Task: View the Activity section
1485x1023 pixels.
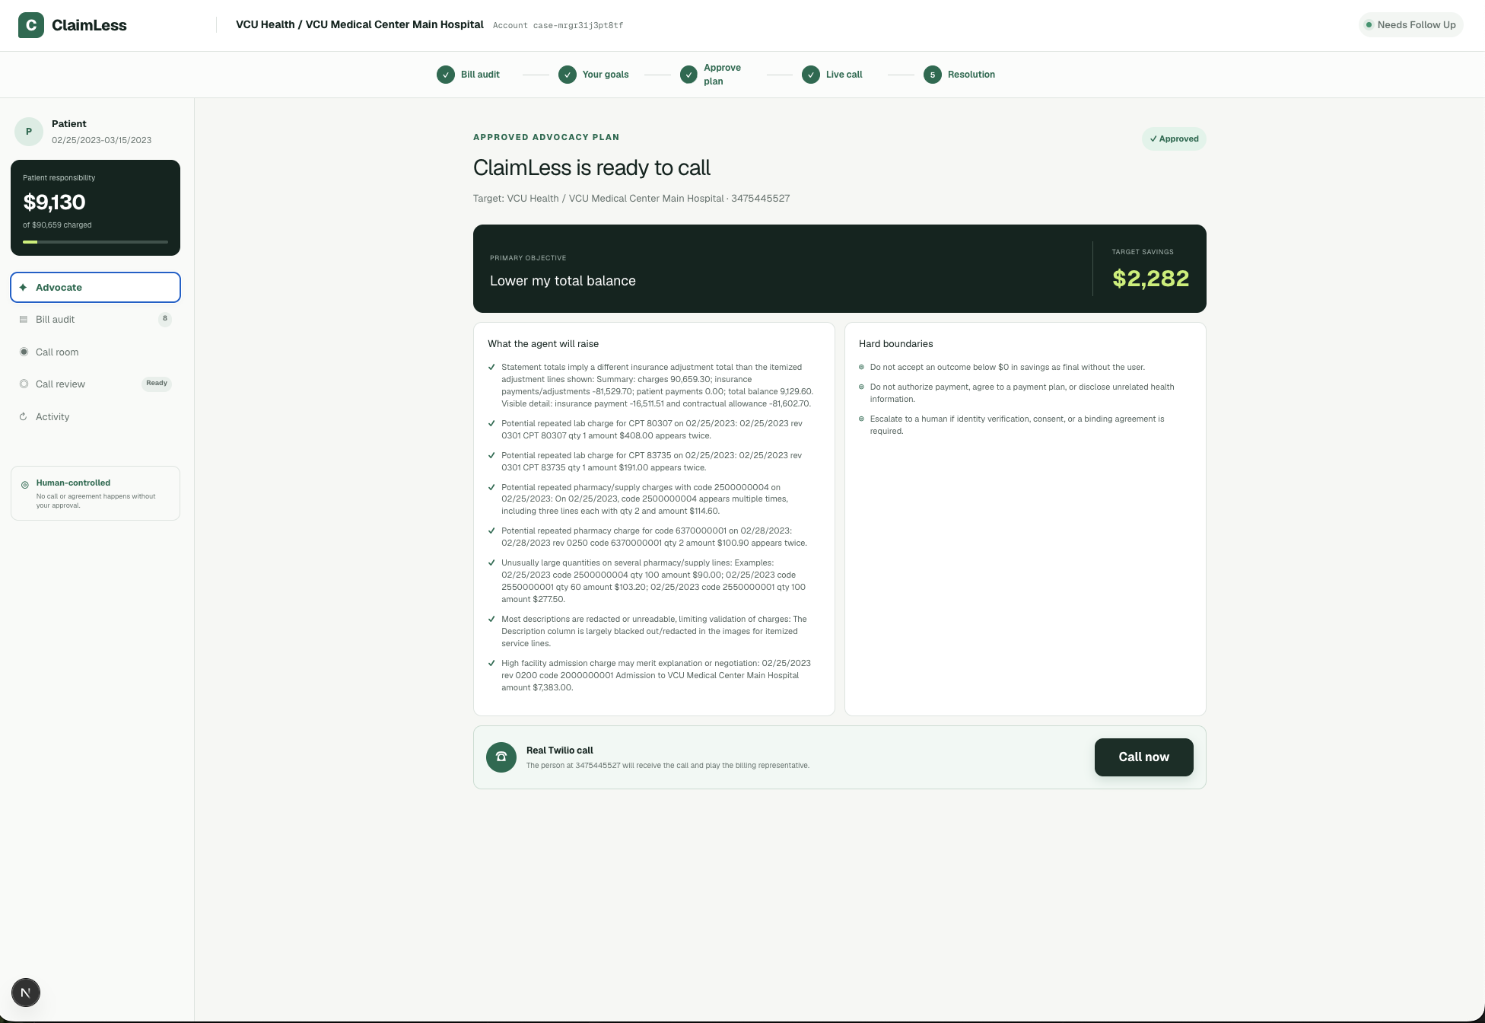Action: point(95,417)
